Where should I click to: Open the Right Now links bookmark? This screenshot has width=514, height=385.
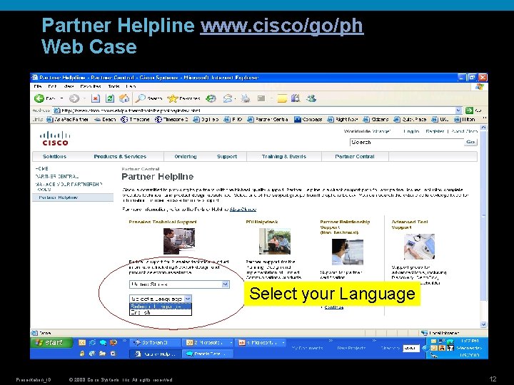[343, 120]
